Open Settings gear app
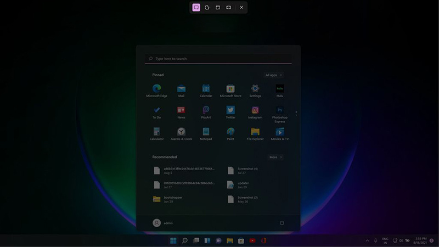Image resolution: width=439 pixels, height=247 pixels. (x=255, y=91)
